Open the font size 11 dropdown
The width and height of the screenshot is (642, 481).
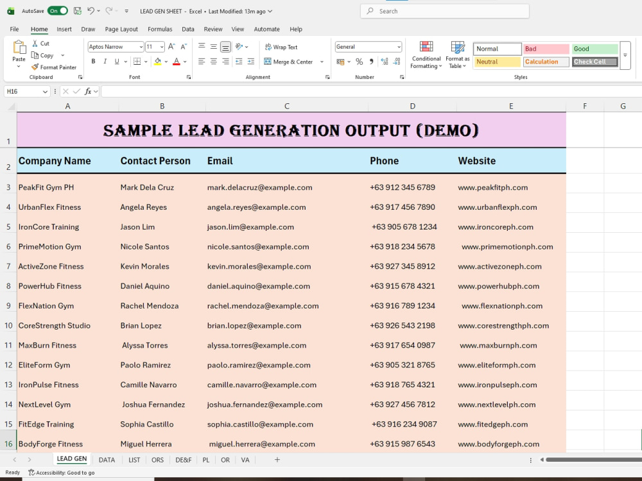[162, 47]
